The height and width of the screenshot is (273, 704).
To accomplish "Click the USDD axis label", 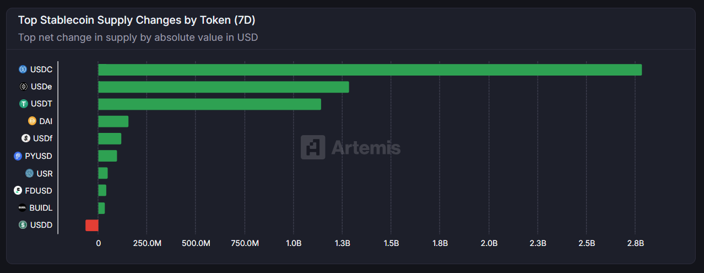I will pyautogui.click(x=41, y=225).
